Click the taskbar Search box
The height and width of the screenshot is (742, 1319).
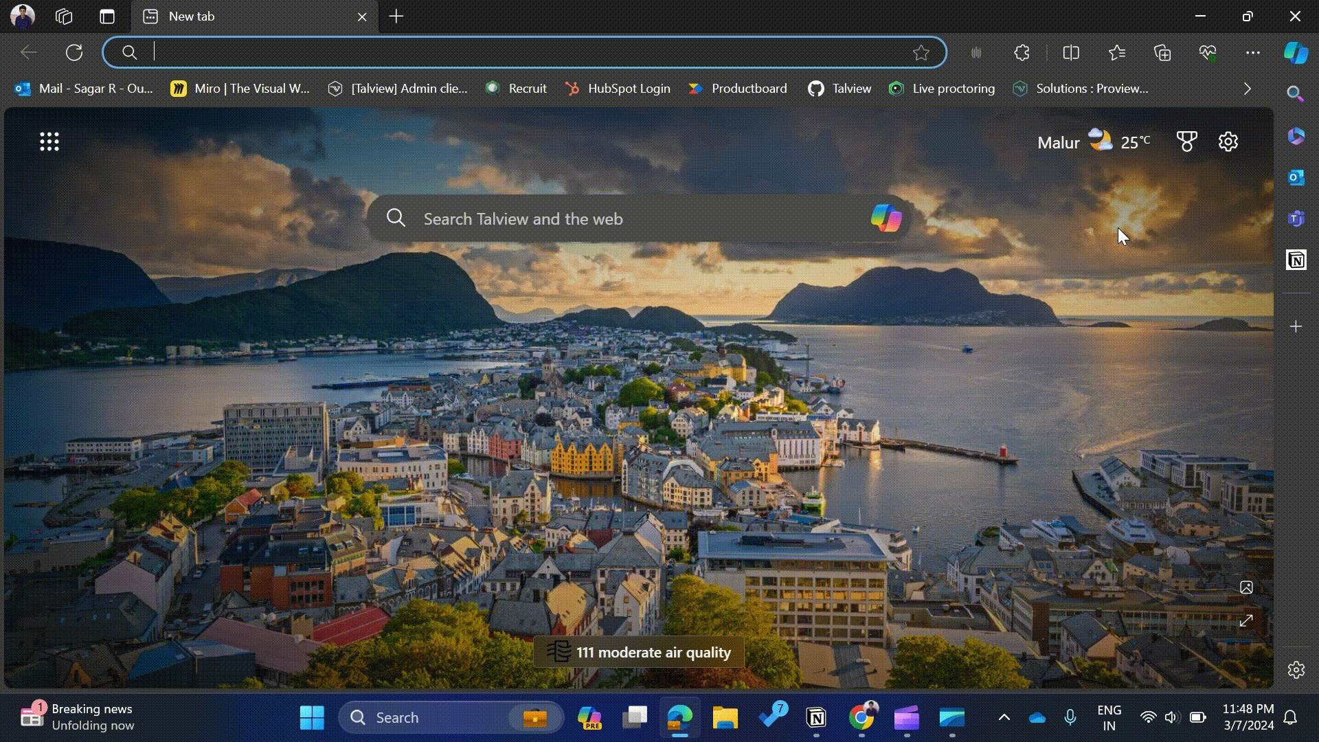pyautogui.click(x=451, y=717)
